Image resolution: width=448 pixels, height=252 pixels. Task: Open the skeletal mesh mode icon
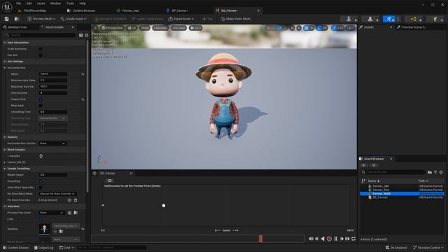coord(370,19)
